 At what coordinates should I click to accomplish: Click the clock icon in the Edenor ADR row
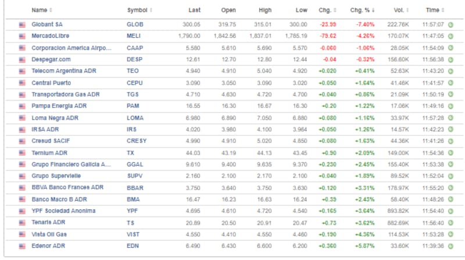451,245
